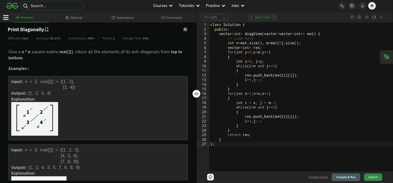Click the 'Average Time: 10m' text
The image size is (393, 183).
[136, 38]
